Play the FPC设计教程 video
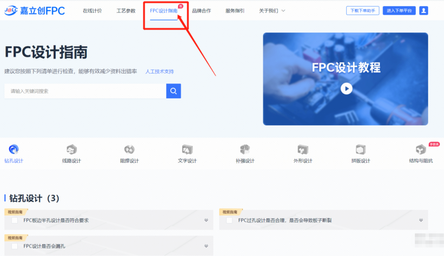 346,88
